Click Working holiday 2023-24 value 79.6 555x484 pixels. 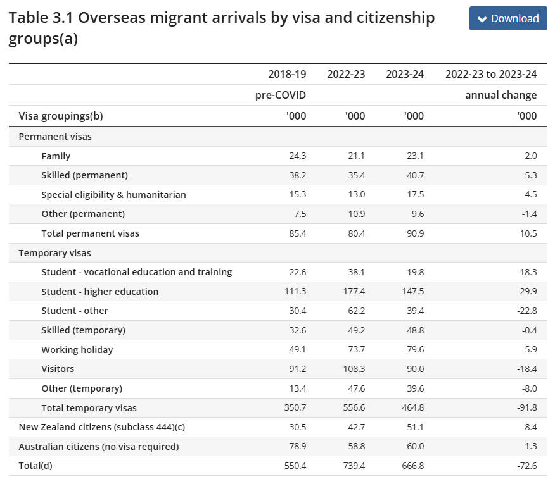pos(415,349)
